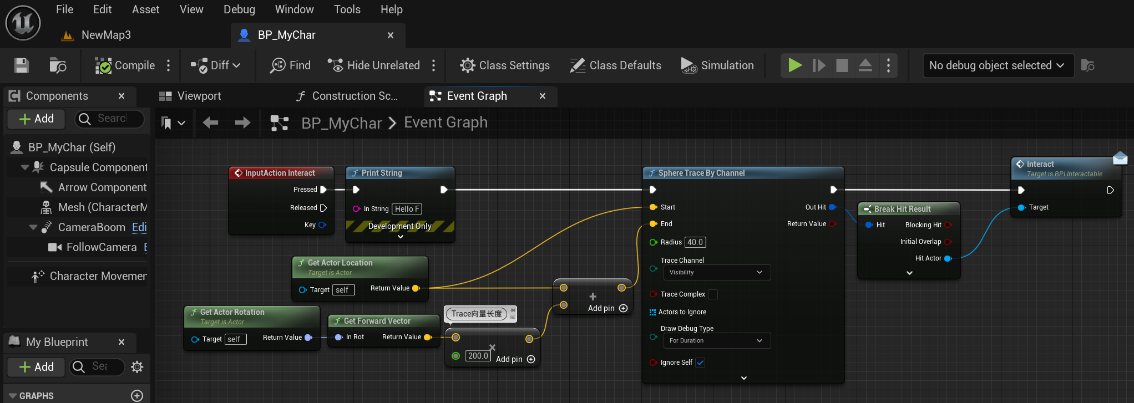Switch to the Viewport tab
Viewport: 1134px width, 403px height.
pos(190,96)
